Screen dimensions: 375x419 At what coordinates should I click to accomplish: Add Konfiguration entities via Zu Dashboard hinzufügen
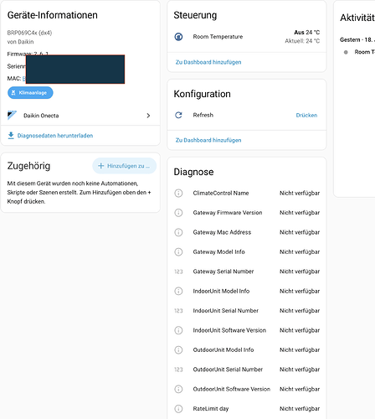tap(208, 140)
